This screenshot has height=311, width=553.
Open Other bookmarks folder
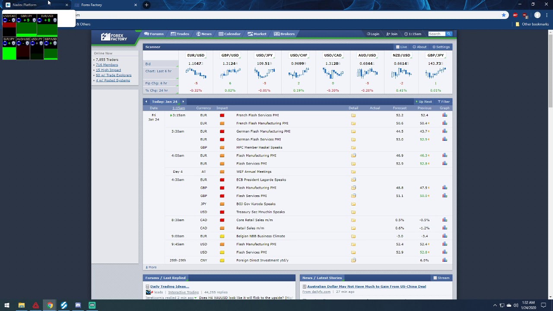(x=532, y=24)
